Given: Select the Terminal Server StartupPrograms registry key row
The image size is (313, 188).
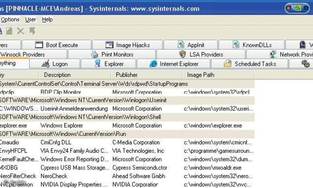Looking at the screenshot, I should tap(127, 84).
